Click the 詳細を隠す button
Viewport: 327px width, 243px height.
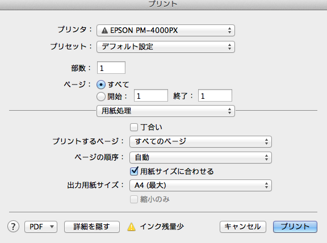coord(92,227)
